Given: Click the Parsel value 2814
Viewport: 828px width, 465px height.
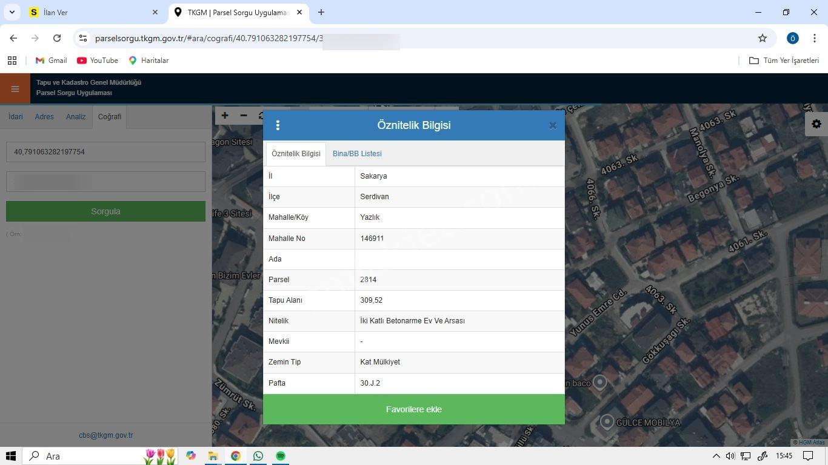Looking at the screenshot, I should point(369,280).
